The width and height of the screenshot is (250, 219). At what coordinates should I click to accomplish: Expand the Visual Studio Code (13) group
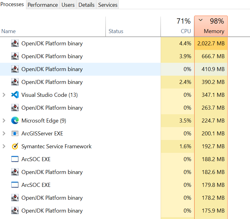coord(4,95)
